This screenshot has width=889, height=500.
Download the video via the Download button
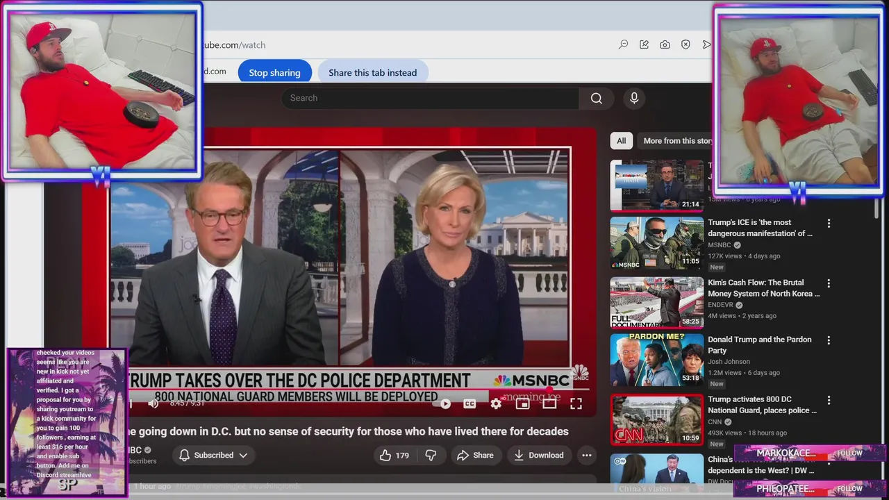pyautogui.click(x=539, y=456)
